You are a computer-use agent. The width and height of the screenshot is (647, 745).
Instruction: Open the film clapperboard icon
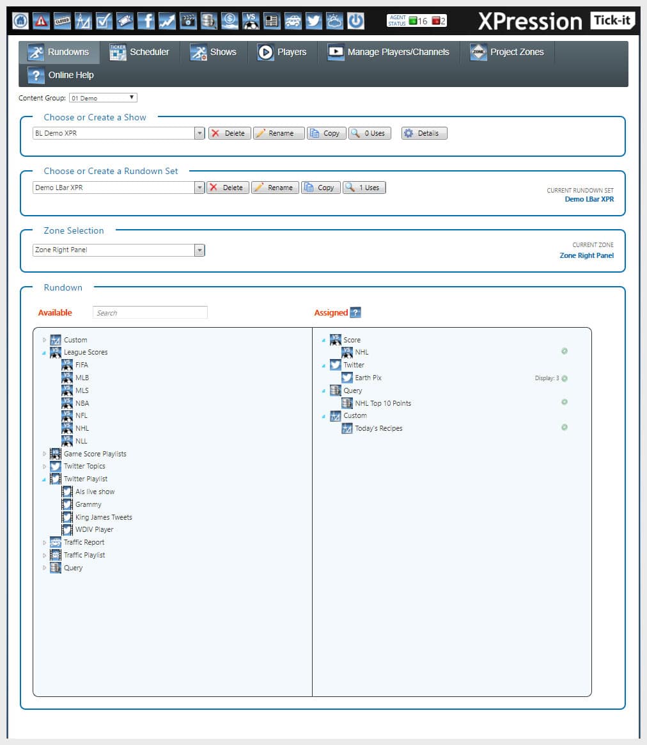pos(188,21)
